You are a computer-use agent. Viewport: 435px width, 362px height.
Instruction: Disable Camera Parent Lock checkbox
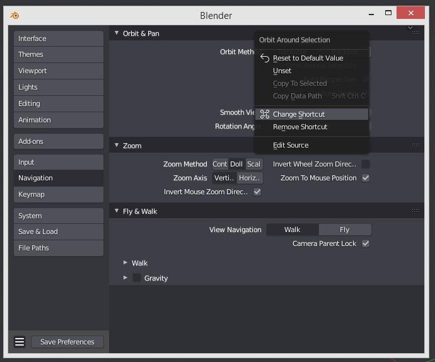coord(366,243)
